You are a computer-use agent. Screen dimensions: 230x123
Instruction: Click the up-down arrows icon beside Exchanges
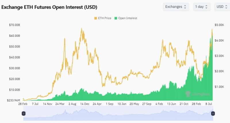click(185, 7)
